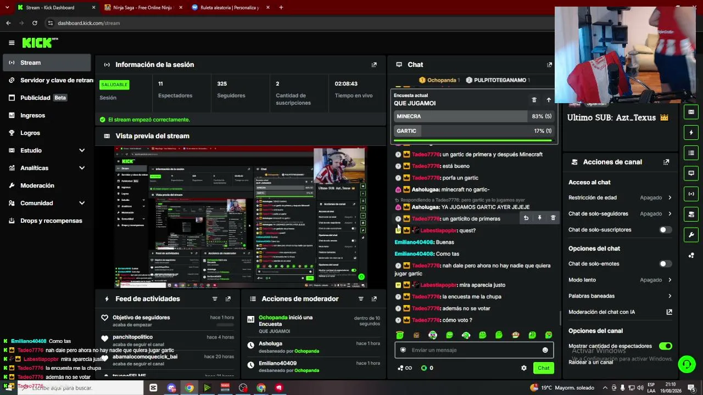703x395 pixels.
Task: Open Drops y recompensas
Action: pyautogui.click(x=47, y=221)
